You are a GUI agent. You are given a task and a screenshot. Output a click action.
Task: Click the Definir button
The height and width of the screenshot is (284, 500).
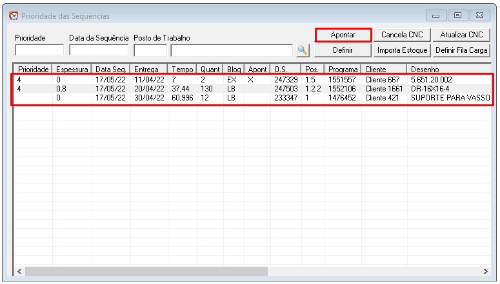pyautogui.click(x=343, y=50)
